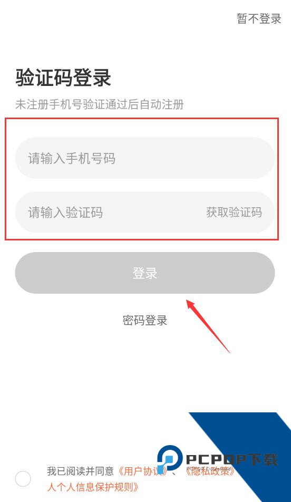Click the grey 登录 button

click(x=145, y=273)
